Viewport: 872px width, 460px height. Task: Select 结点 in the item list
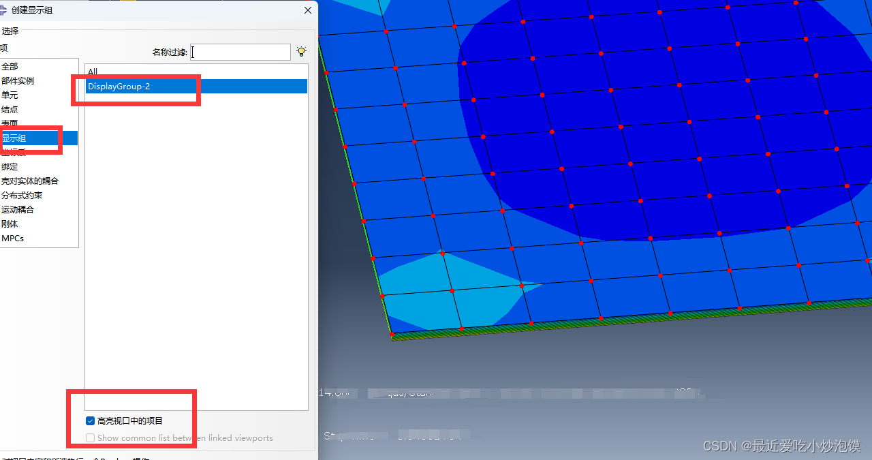pos(10,110)
